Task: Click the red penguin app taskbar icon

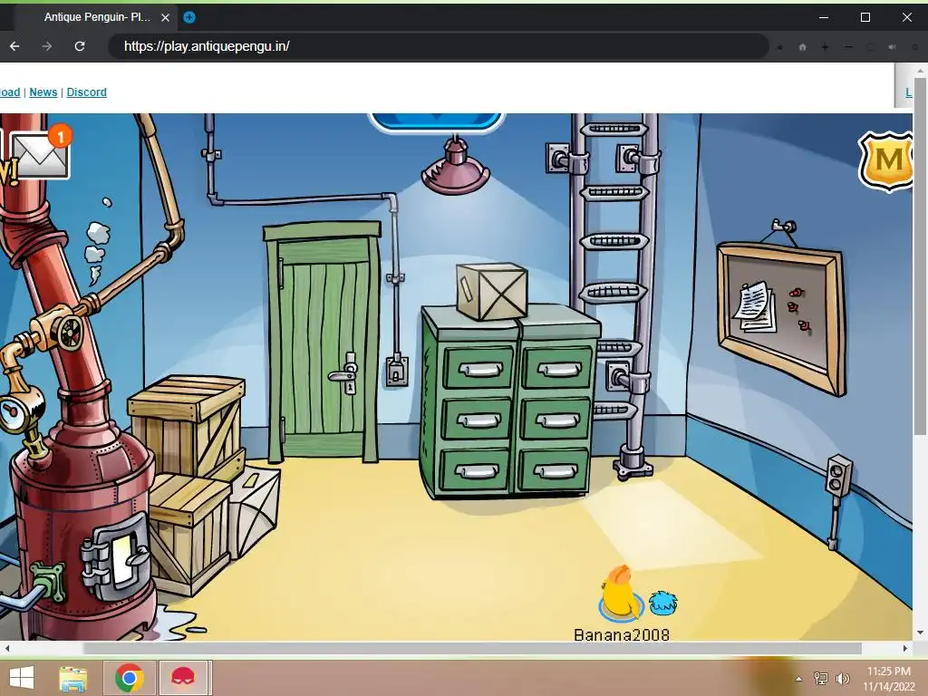Action: (183, 678)
